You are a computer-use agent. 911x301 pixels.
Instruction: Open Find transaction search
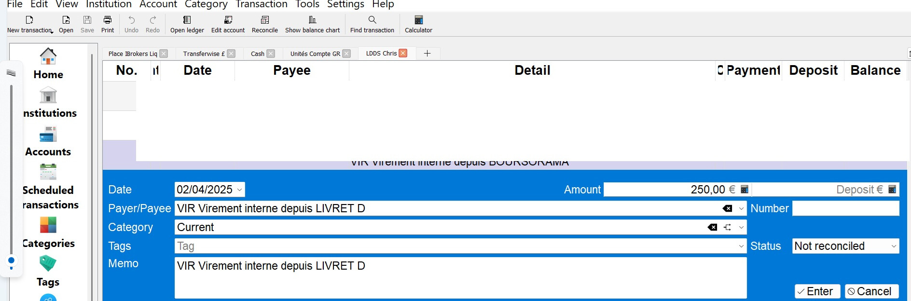coord(372,20)
